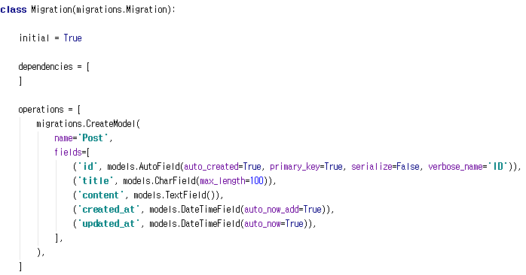526x275 pixels.
Task: Click the 'serialize' argument
Action: (372, 167)
